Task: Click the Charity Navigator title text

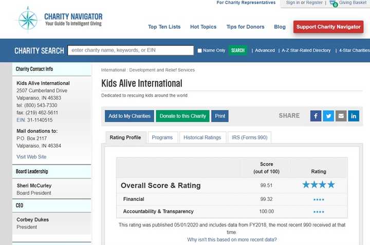Action: pos(73,16)
